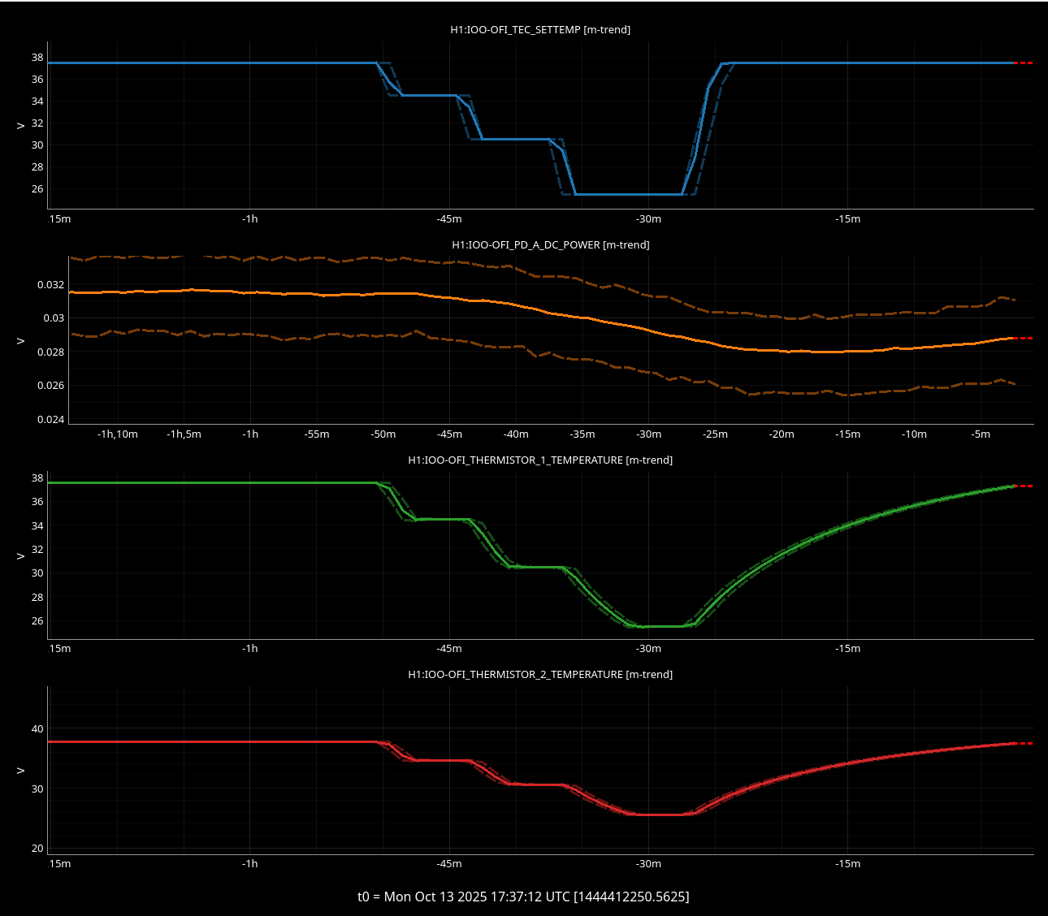This screenshot has width=1048, height=916.
Task: Click the H1:IOO-OFI_TEC_SETTEMP plot title
Action: (x=540, y=30)
